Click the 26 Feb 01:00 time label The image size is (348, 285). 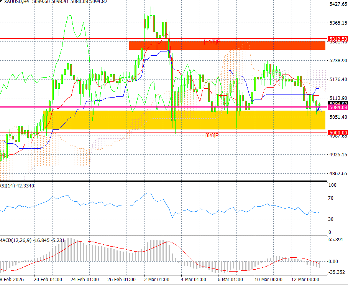tap(121, 280)
